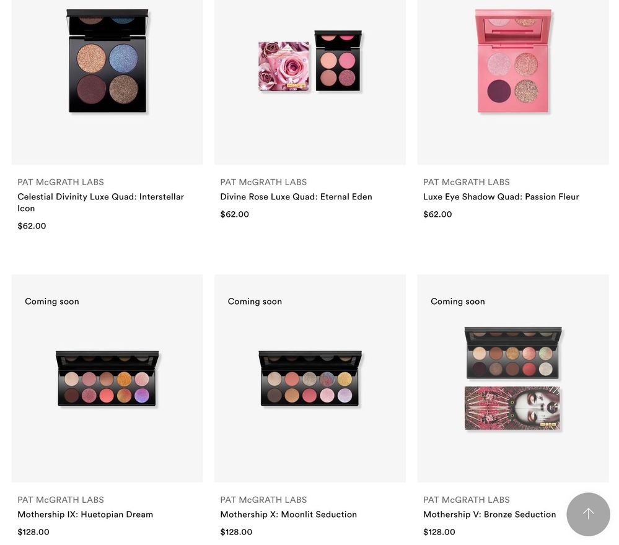Open Mothership V Bronze Seduction palette image
The image size is (619, 545).
[513, 378]
